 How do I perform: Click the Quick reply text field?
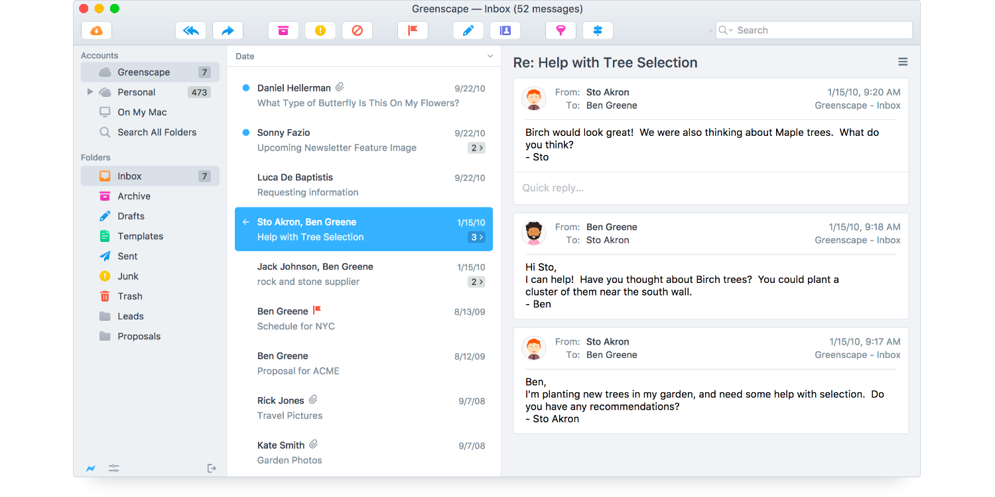710,188
